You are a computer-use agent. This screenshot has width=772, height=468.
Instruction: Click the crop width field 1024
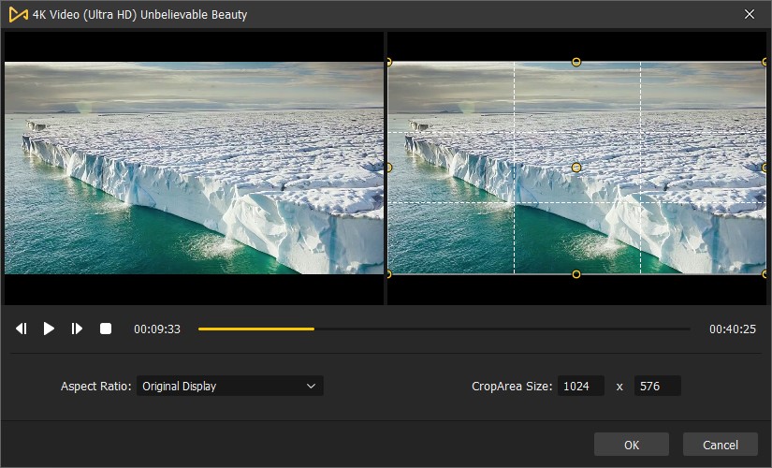[x=580, y=386]
